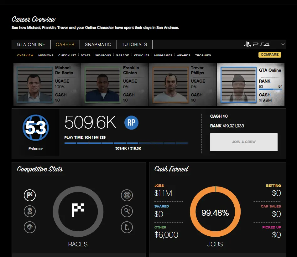The image size is (297, 257).
Task: Click the RACES label under the circle
Action: click(x=78, y=244)
